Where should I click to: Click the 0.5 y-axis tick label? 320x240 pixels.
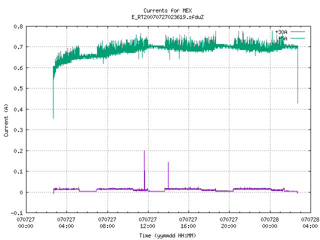pyautogui.click(x=18, y=88)
